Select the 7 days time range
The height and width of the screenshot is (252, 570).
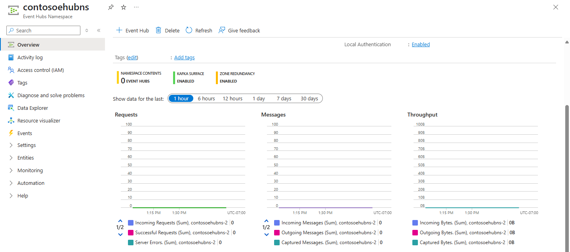(x=284, y=98)
